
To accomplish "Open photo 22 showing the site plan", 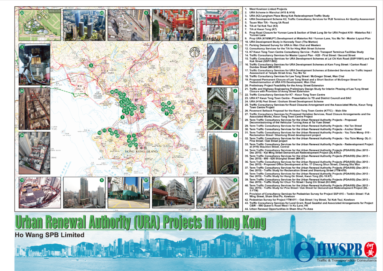I will (x=40, y=25).
